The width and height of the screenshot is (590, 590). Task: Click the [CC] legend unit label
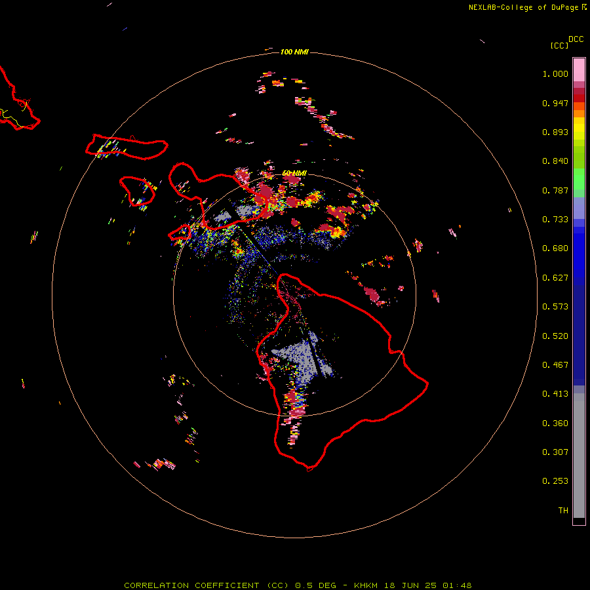[559, 45]
